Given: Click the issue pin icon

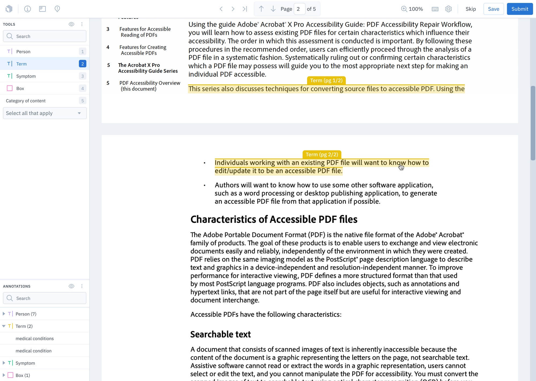Looking at the screenshot, I should pos(57,9).
